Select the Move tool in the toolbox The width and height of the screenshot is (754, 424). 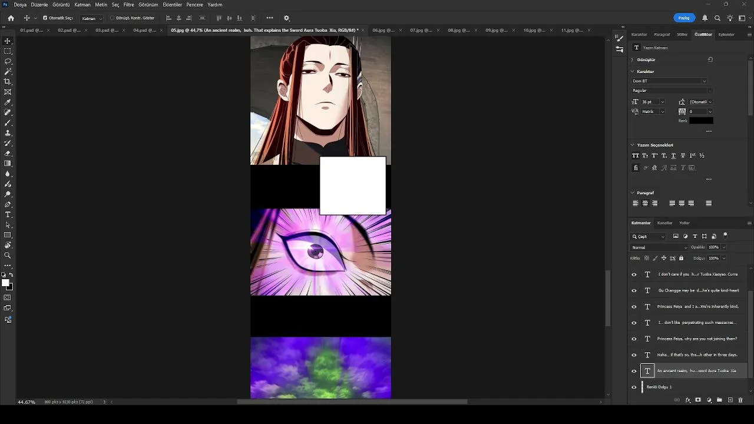coord(8,41)
